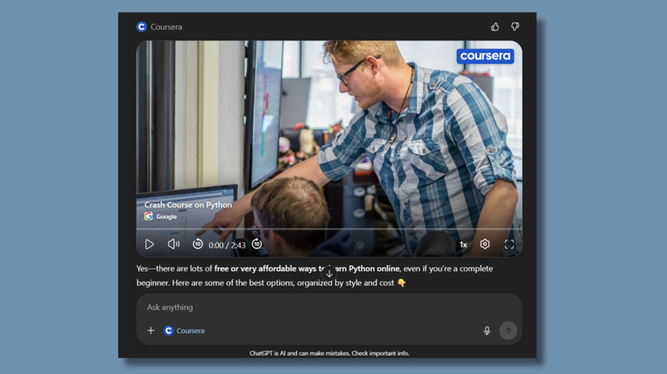Click the Coursera chip in composer

coord(184,330)
